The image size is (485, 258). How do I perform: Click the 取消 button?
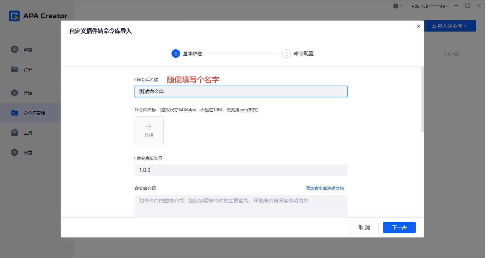364,228
